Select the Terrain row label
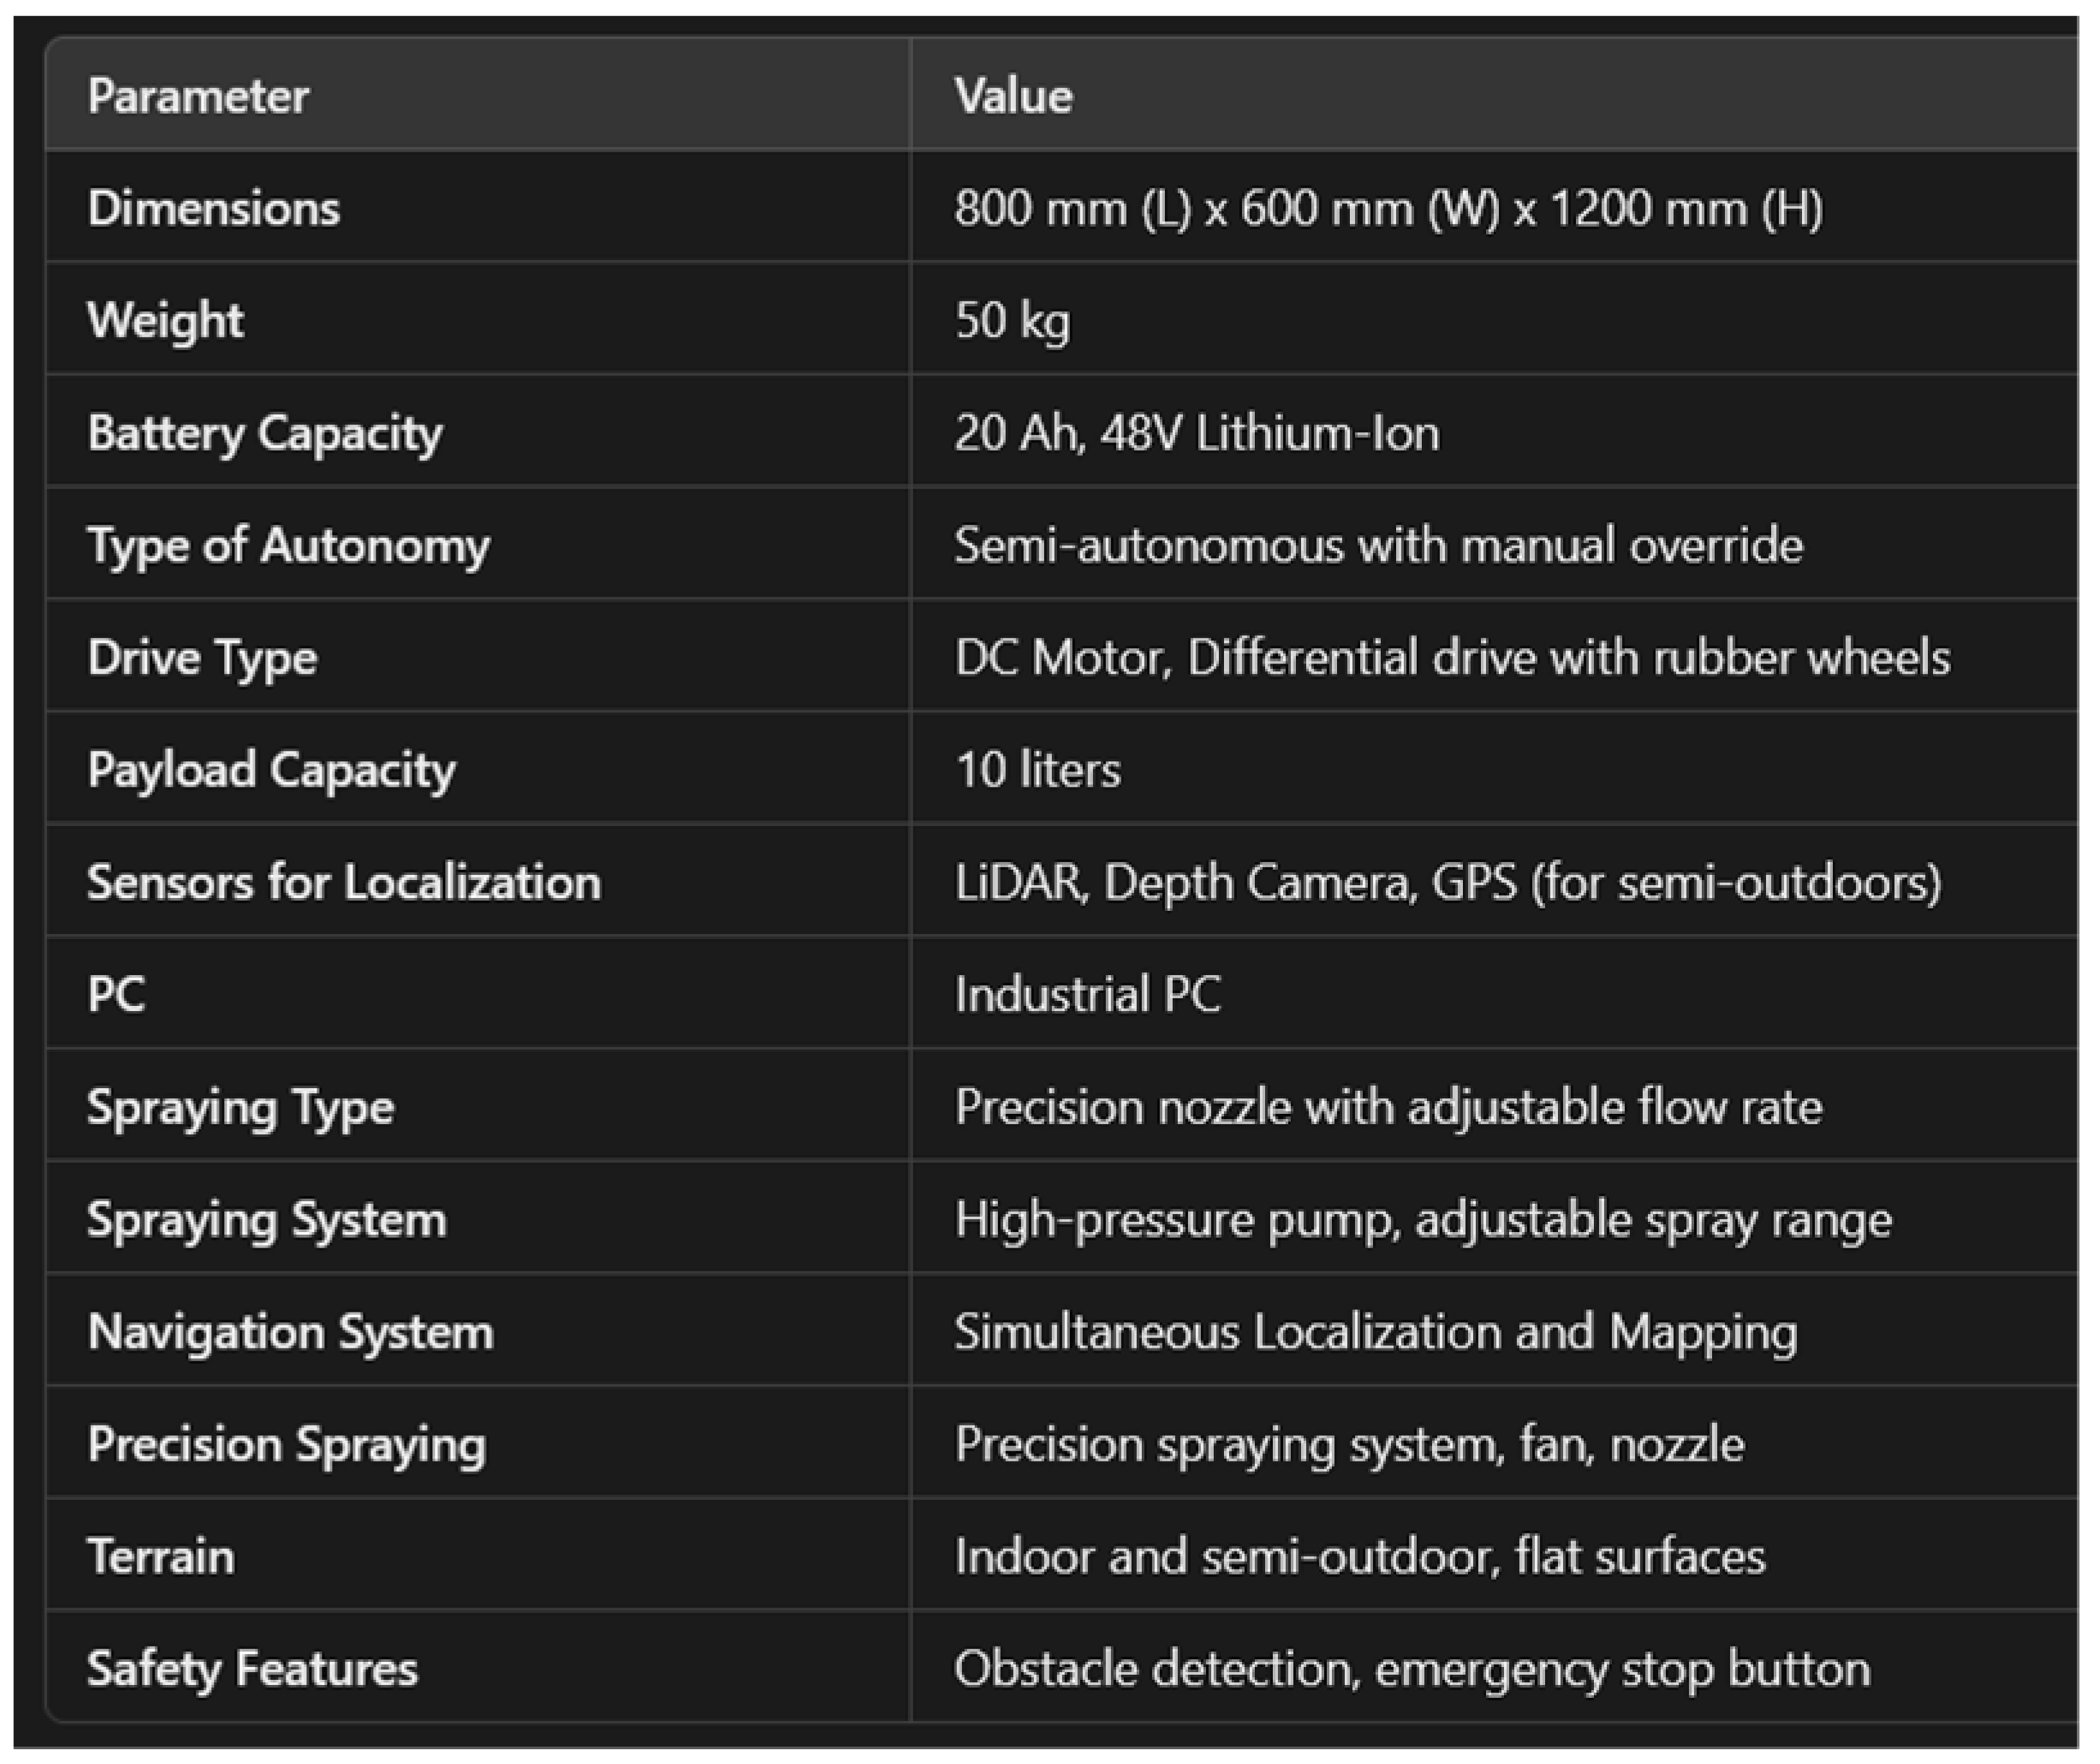The image size is (2100, 1764). coord(161,1556)
